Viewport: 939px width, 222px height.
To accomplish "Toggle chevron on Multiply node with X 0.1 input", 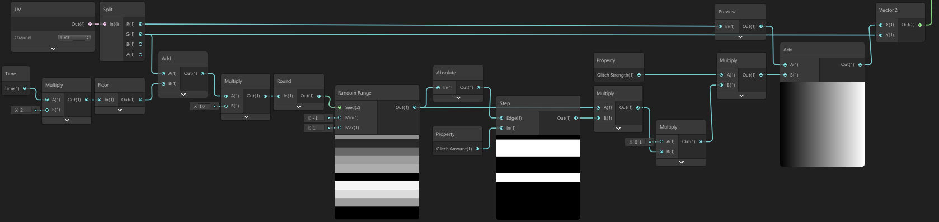I will [x=681, y=162].
